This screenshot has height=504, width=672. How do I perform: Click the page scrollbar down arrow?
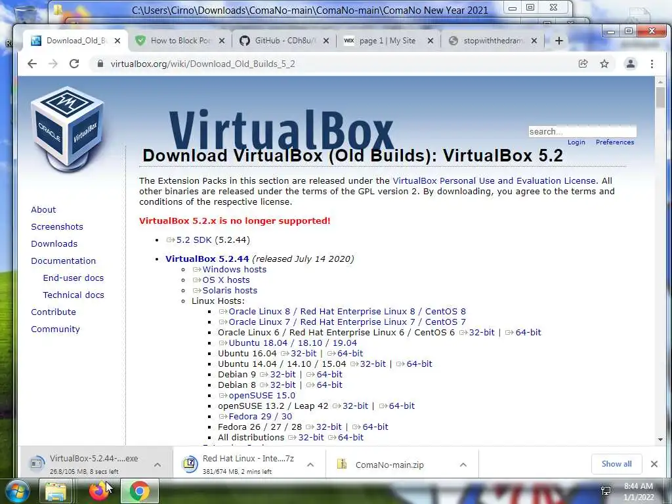(660, 440)
